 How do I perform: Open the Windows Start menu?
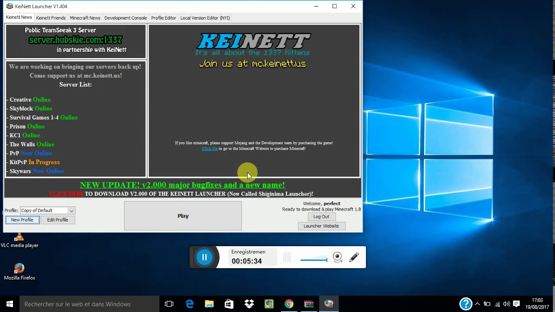(x=10, y=304)
